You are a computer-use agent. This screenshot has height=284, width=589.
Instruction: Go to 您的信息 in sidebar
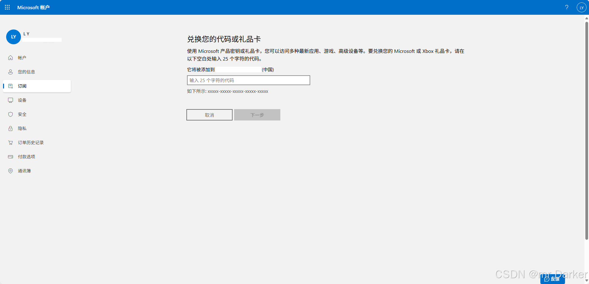37,72
